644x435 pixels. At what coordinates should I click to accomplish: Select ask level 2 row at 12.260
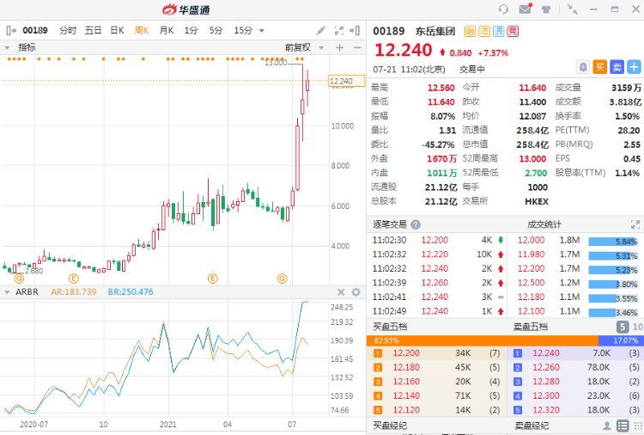[x=575, y=367]
